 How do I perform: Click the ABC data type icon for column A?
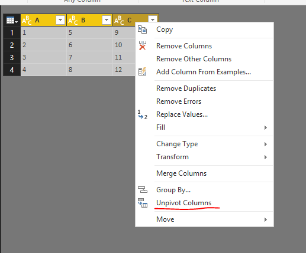pos(27,20)
